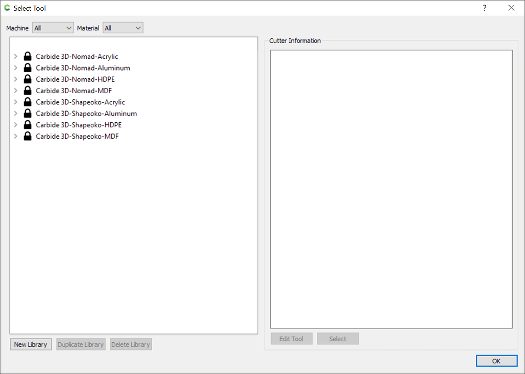The image size is (525, 374).
Task: Click the Select button
Action: [x=337, y=339]
